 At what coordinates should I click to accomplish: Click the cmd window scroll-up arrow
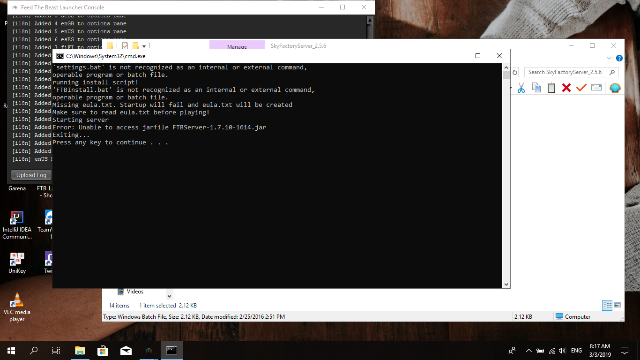point(506,67)
